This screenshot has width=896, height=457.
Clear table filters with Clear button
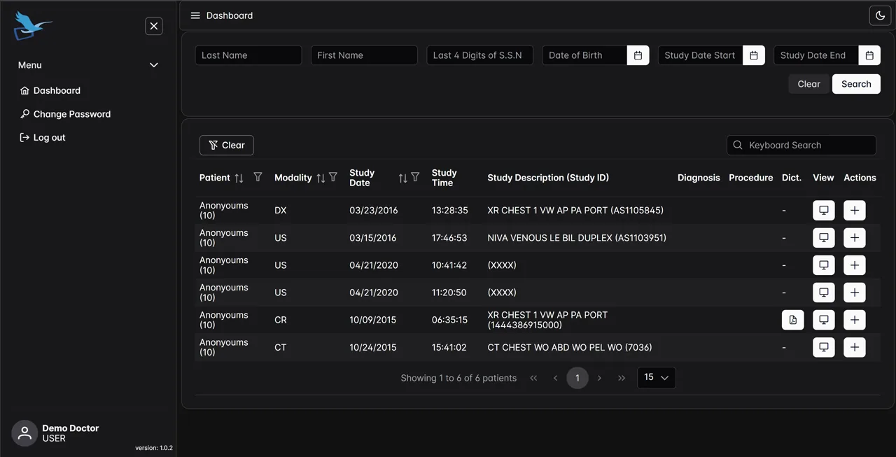click(x=227, y=146)
